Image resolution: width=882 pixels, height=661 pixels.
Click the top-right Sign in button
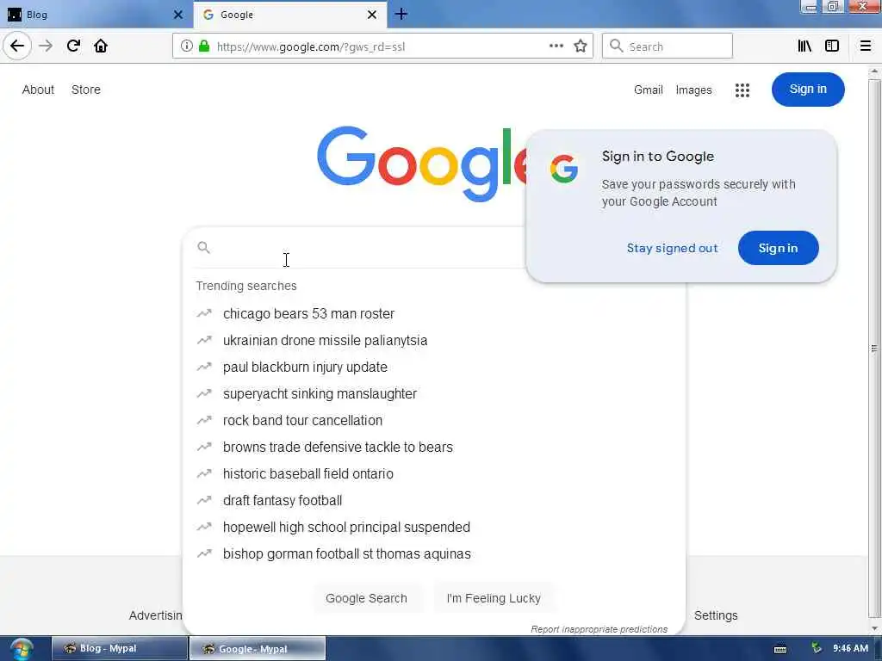pos(808,90)
